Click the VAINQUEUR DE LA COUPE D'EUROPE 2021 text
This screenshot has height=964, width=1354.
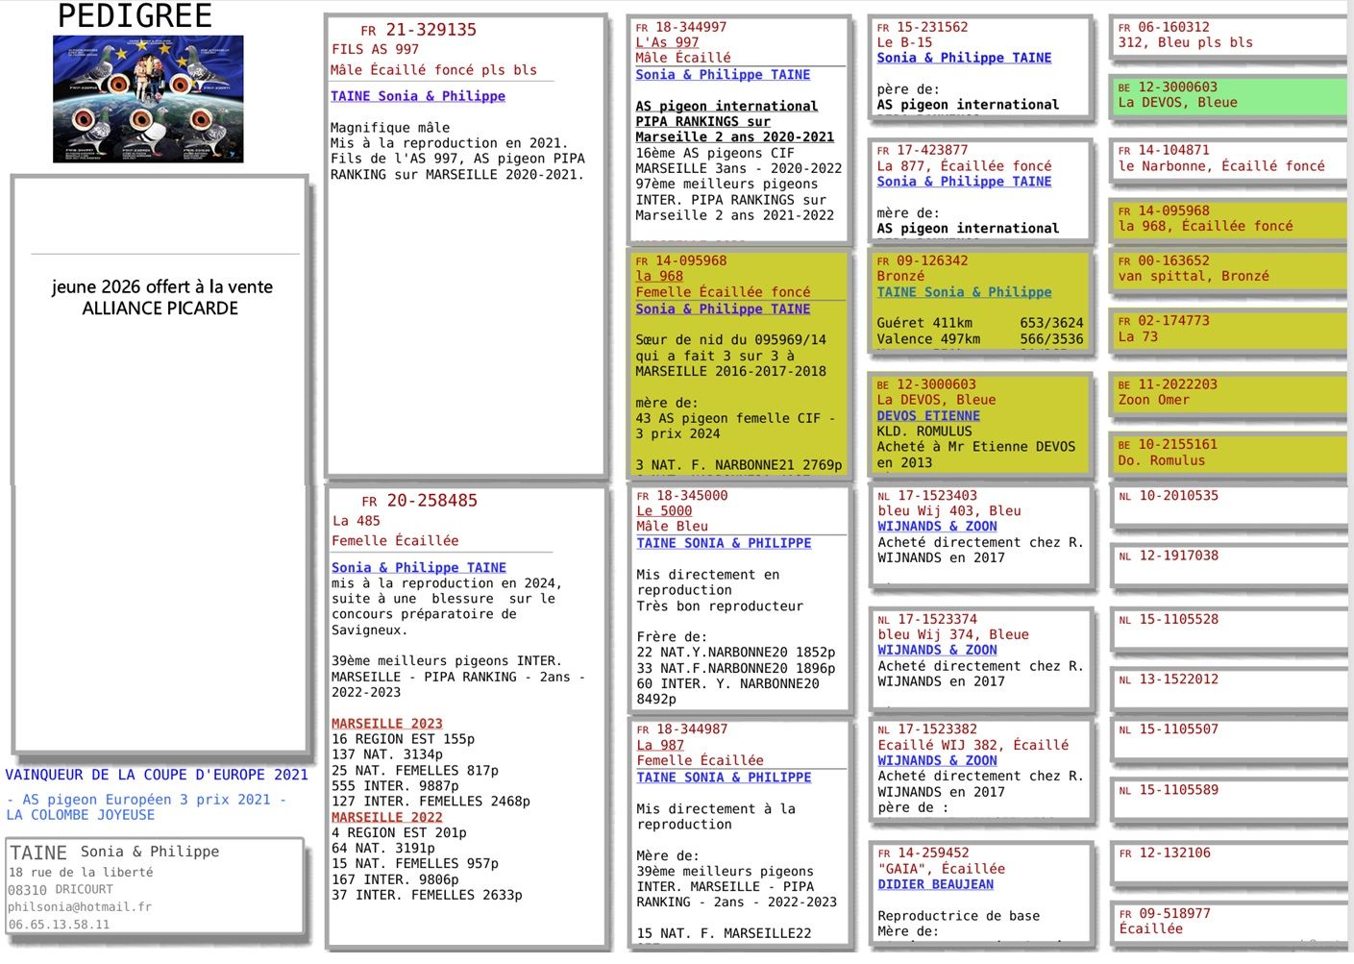point(157,775)
